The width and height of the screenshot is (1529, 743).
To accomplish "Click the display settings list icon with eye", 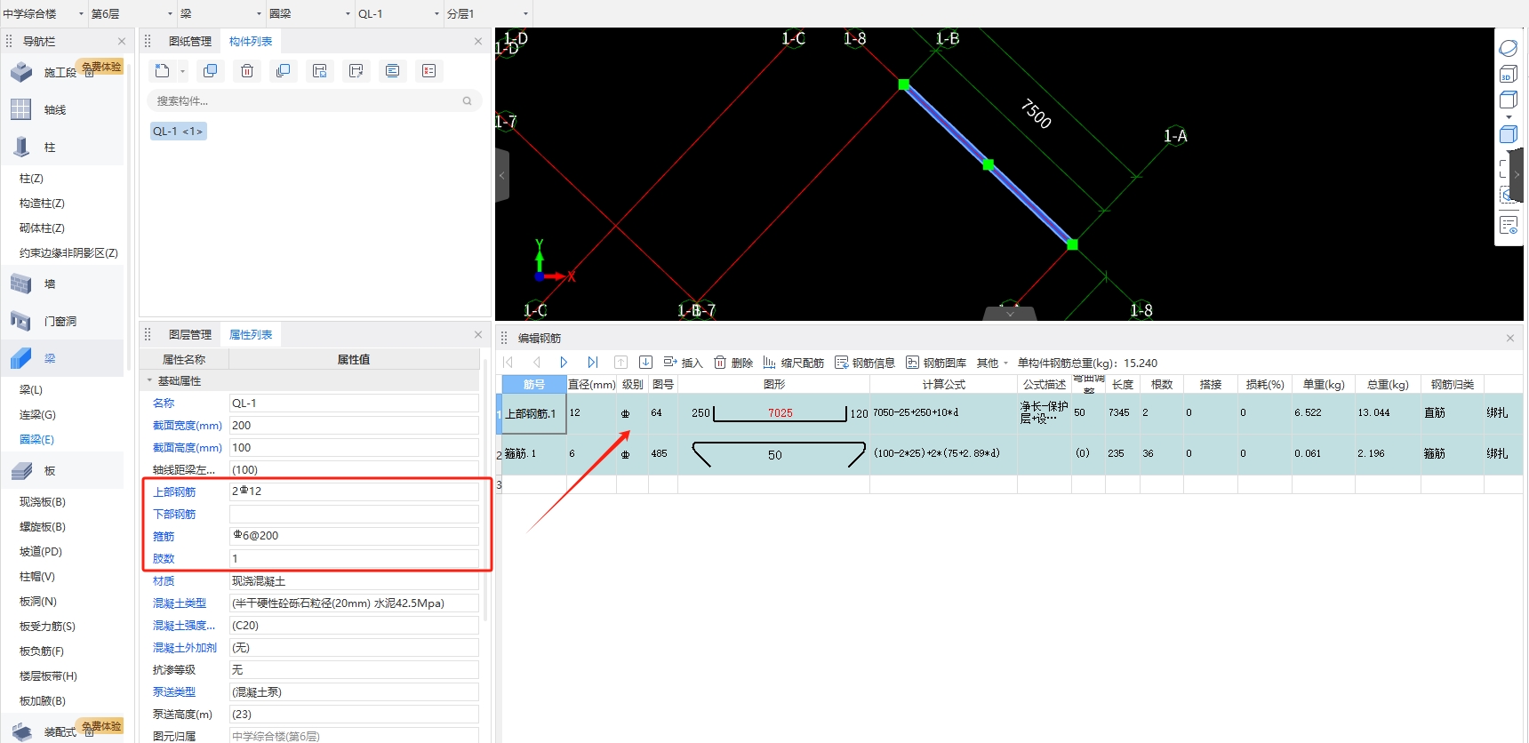I will pyautogui.click(x=1509, y=226).
